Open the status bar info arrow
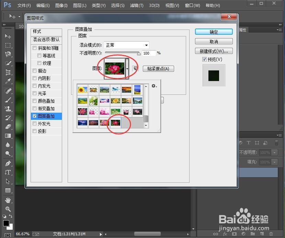This screenshot has height=238, width=285. pyautogui.click(x=101, y=234)
